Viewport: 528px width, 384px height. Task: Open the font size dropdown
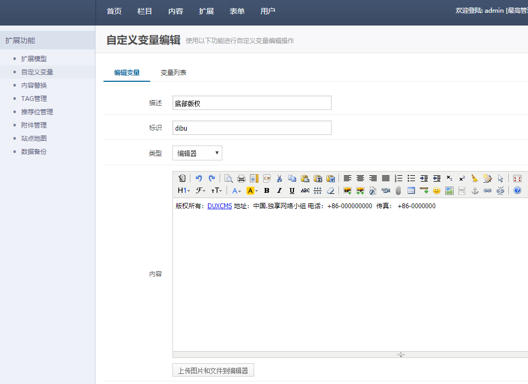(x=217, y=191)
